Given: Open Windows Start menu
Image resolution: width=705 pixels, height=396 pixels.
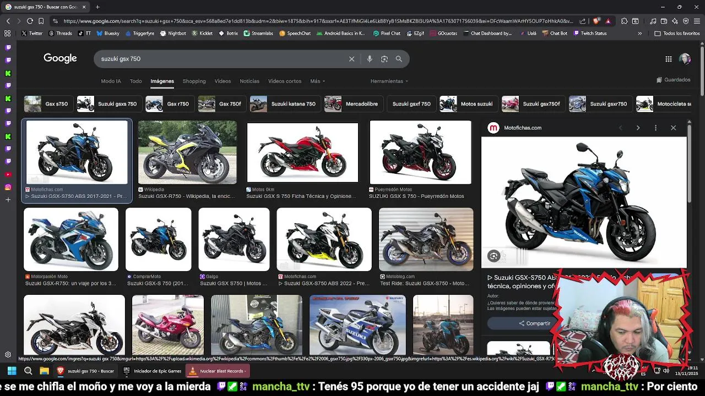Looking at the screenshot, I should (12, 371).
